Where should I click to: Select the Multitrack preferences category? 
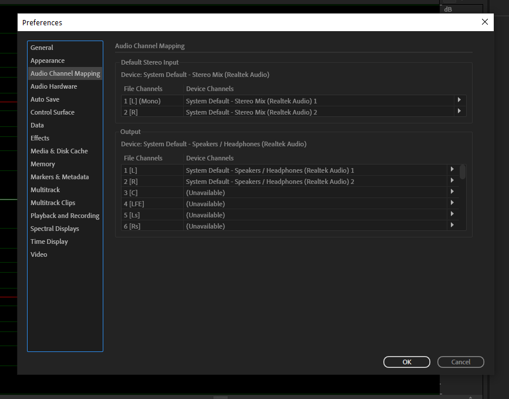click(45, 190)
